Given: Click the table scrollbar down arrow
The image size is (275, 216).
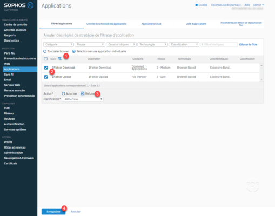Looking at the screenshot, I should [x=261, y=79].
